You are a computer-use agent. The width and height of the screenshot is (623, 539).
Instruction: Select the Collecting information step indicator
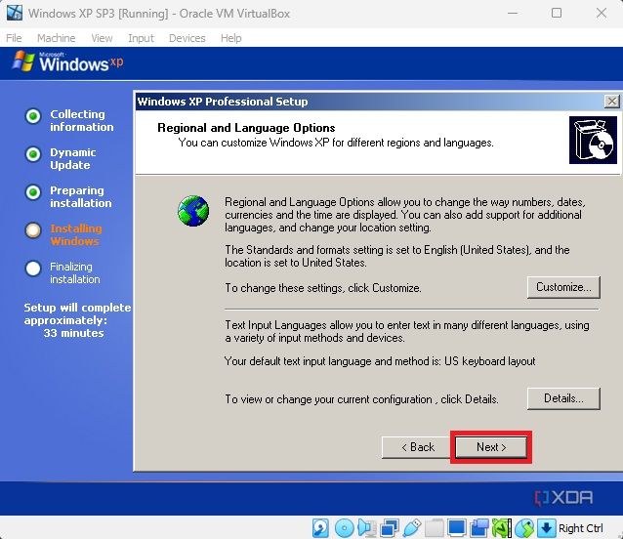tap(33, 116)
